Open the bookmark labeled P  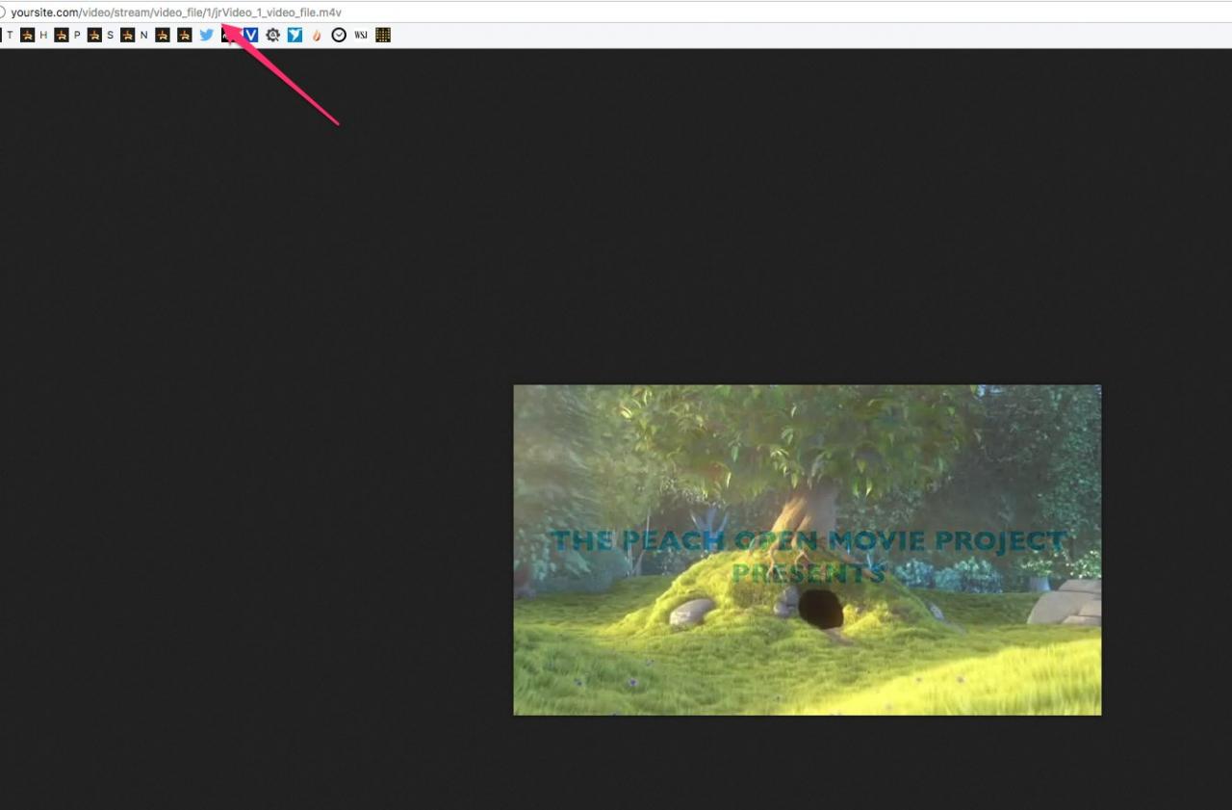pyautogui.click(x=68, y=35)
